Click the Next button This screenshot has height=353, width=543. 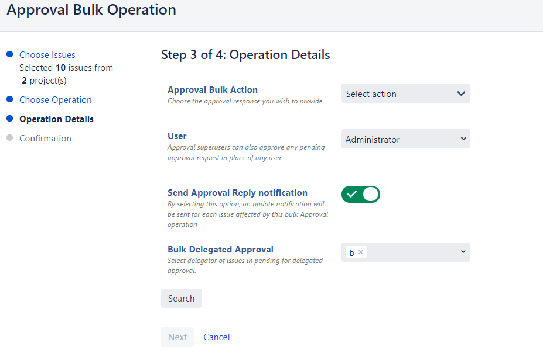(177, 337)
